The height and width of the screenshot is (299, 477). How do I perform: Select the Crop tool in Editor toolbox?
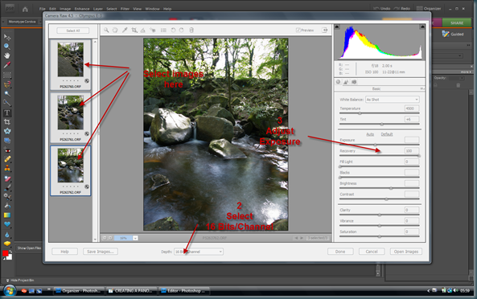pos(7,122)
